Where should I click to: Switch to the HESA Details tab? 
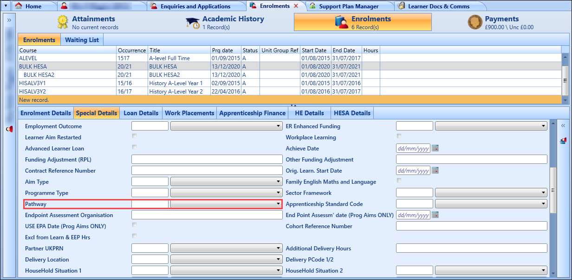pos(352,113)
